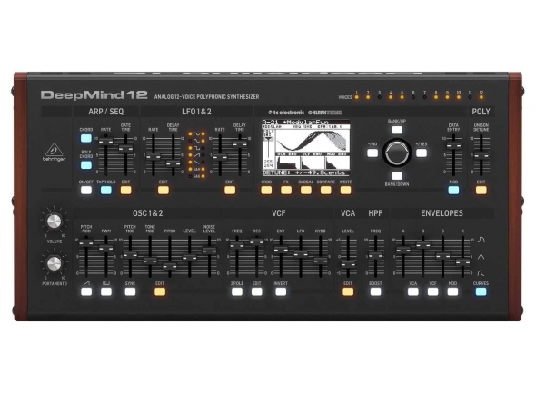Adjust the ARP/SEQ RATE fader
The height and width of the screenshot is (394, 536).
(106, 142)
